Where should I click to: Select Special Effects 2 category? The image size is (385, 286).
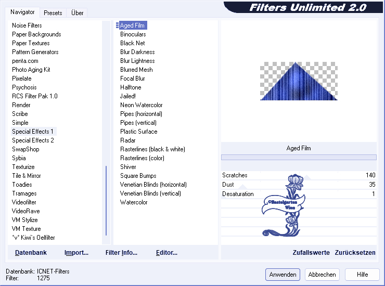33,140
